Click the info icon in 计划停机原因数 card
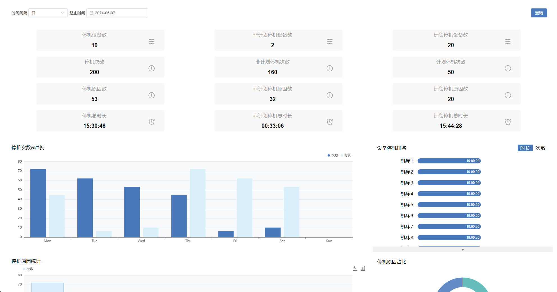 (508, 95)
